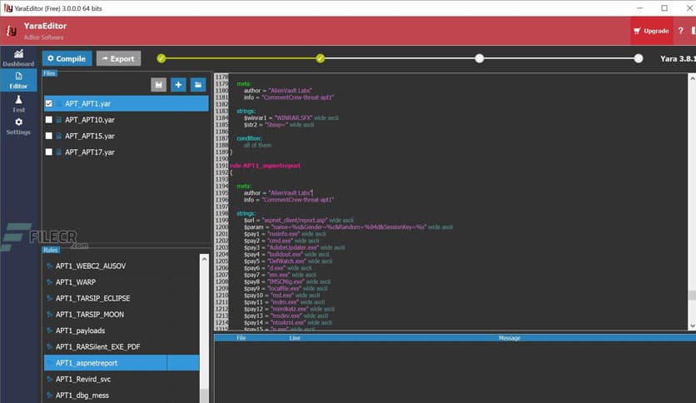
Task: Click the Yara 3.8.1 version label
Action: pyautogui.click(x=678, y=58)
